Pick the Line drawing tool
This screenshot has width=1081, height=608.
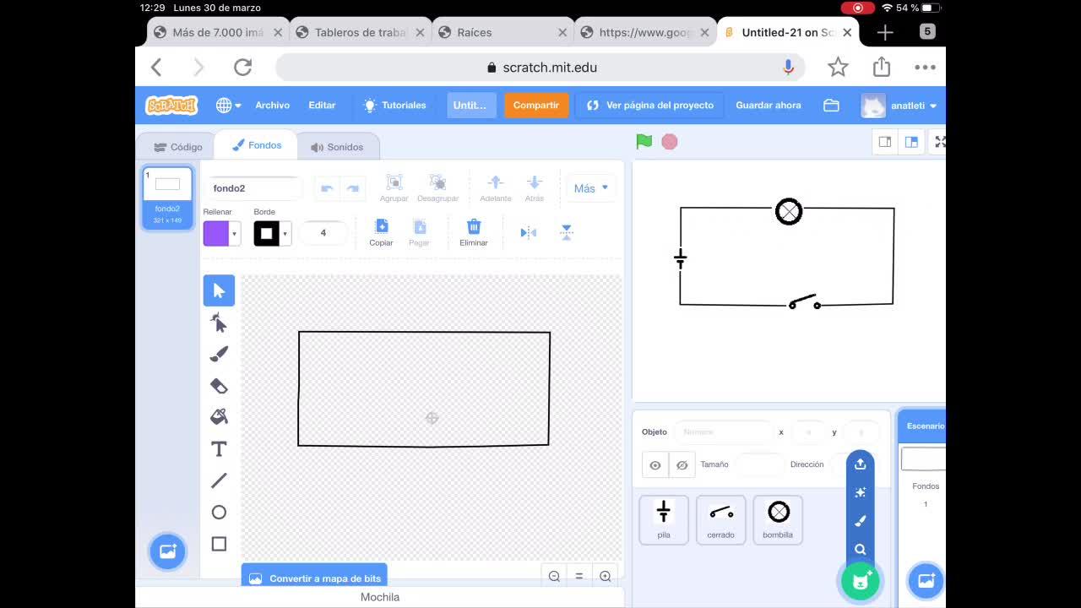coord(219,480)
